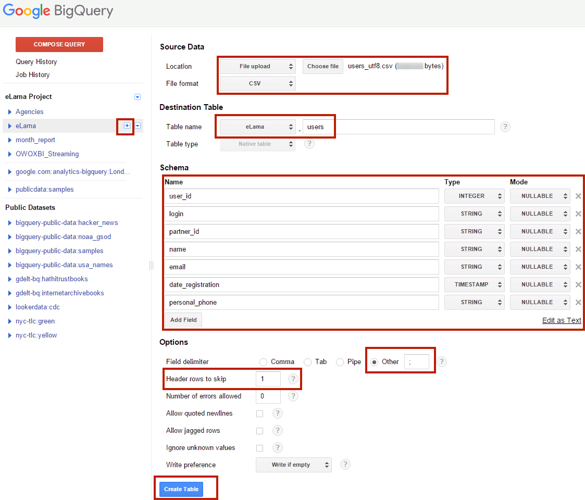
Task: Enable Allow jagged rows checkbox
Action: 259,431
